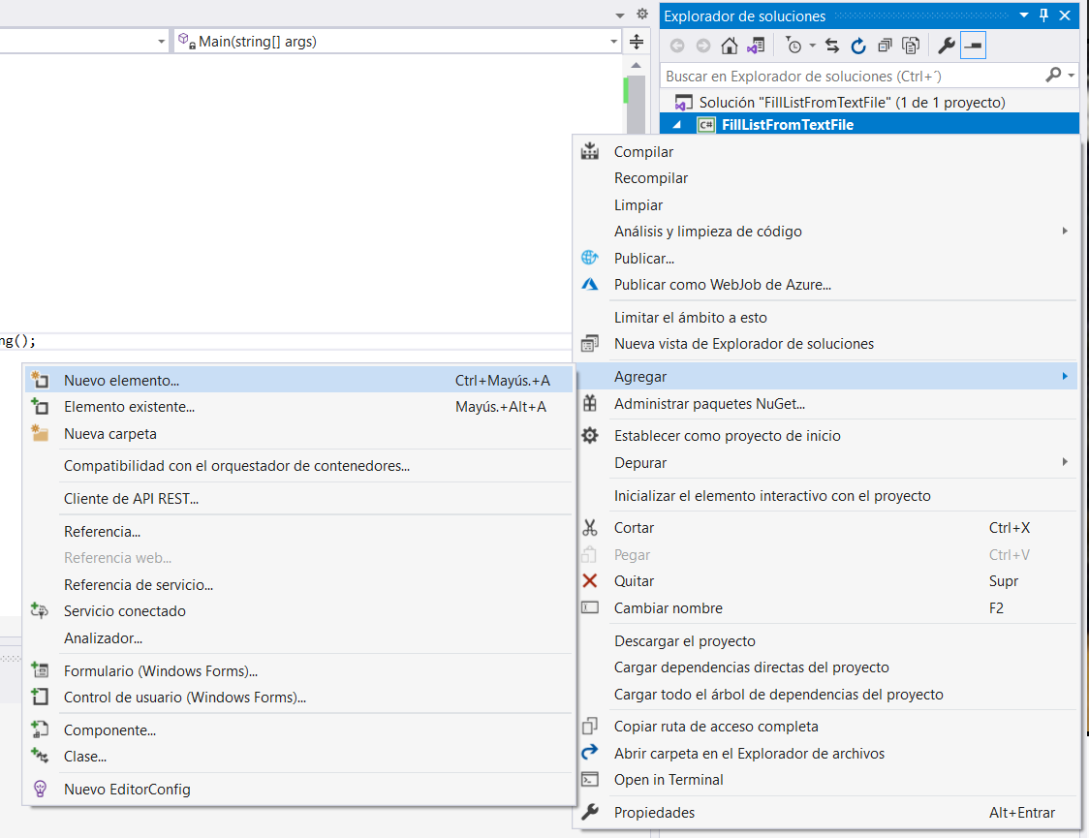Image resolution: width=1089 pixels, height=838 pixels.
Task: Click the editor settings gear icon
Action: click(x=641, y=15)
